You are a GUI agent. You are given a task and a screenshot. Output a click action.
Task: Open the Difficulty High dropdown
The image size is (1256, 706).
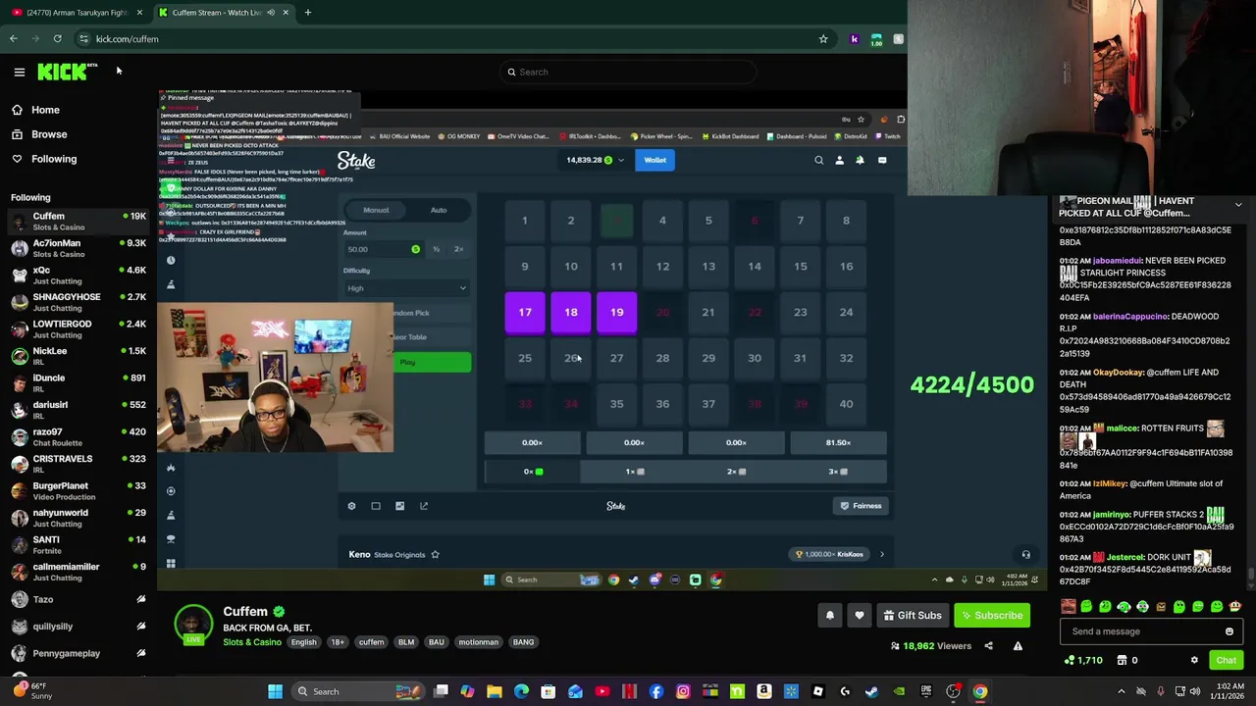(x=406, y=288)
